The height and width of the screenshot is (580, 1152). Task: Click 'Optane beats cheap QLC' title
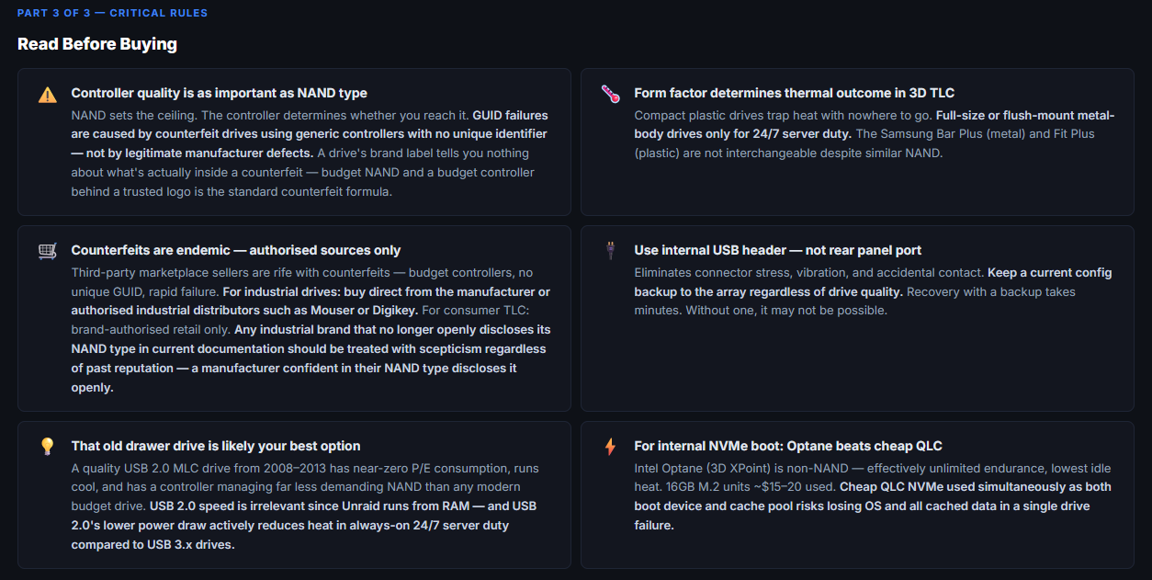pos(788,446)
